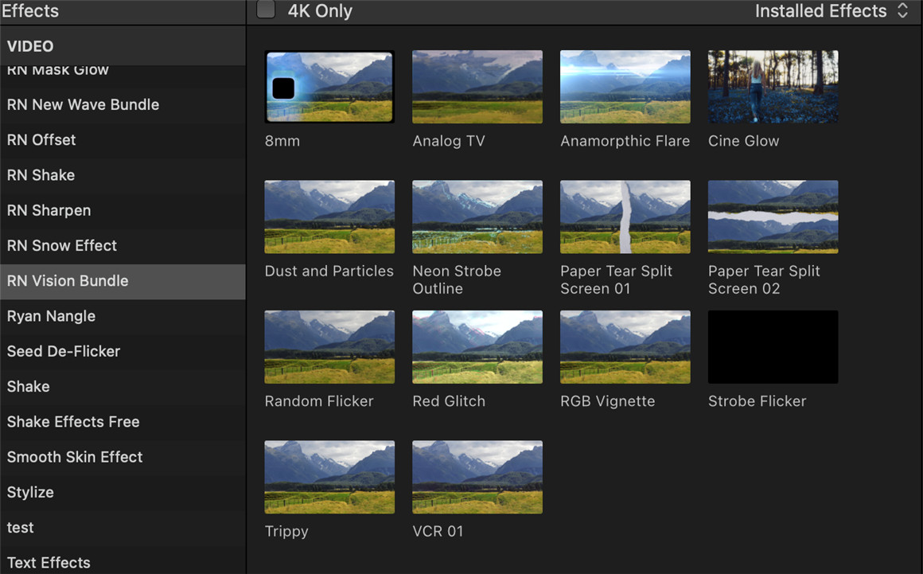
Task: Choose the Neon Strobe Outline effect
Action: (x=477, y=217)
